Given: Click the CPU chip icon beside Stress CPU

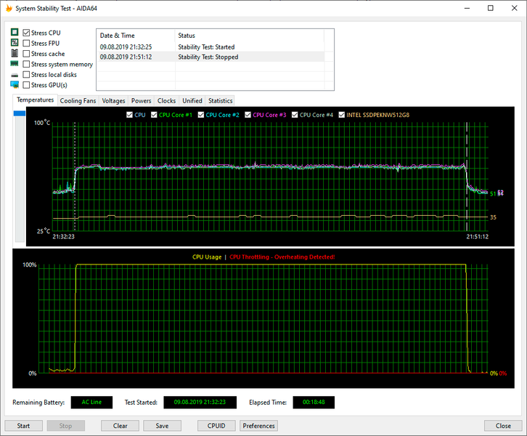Looking at the screenshot, I should [x=15, y=32].
